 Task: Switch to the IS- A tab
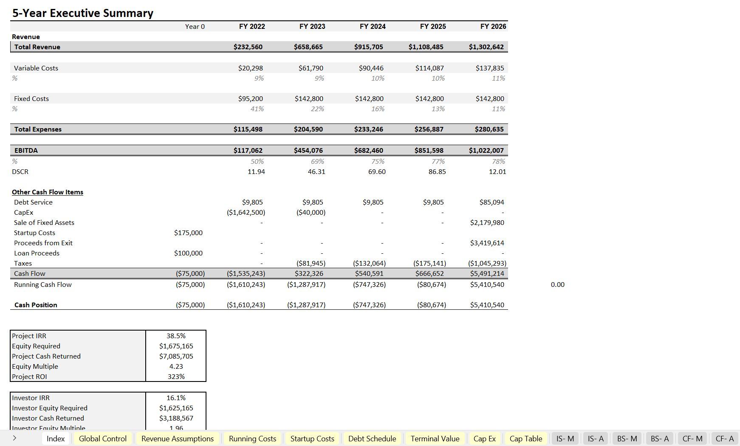pos(596,439)
